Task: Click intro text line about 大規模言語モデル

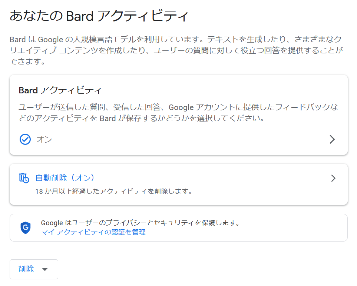Action: point(176,39)
